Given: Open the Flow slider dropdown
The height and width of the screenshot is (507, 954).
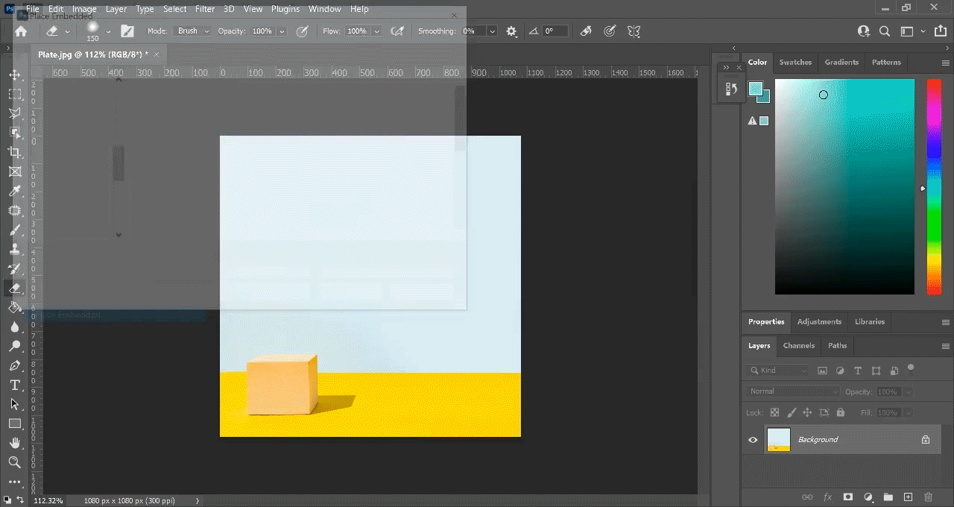Looking at the screenshot, I should [x=376, y=31].
